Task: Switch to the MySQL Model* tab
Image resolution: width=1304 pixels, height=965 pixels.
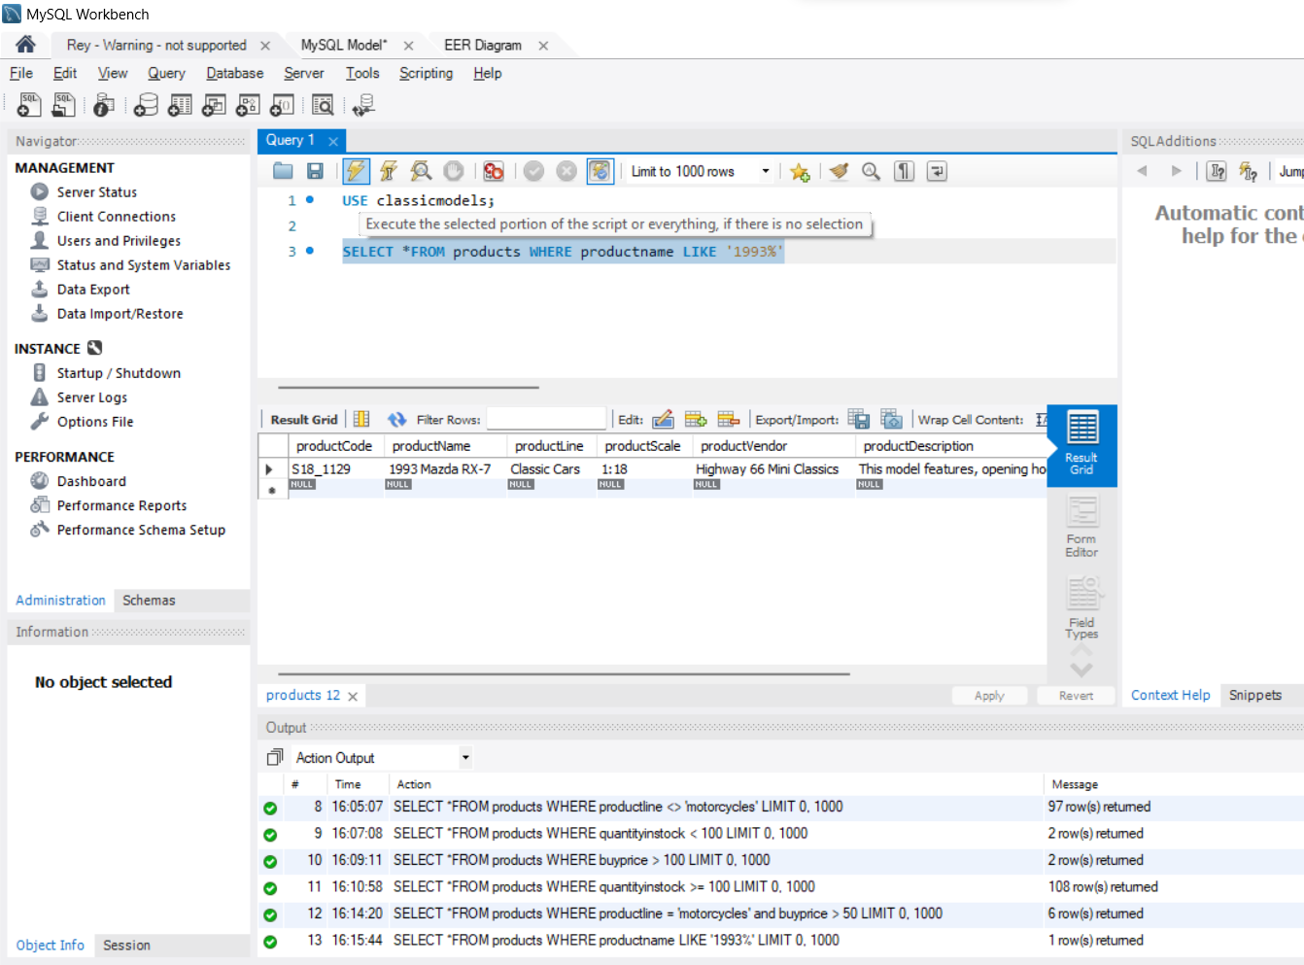Action: coord(344,45)
